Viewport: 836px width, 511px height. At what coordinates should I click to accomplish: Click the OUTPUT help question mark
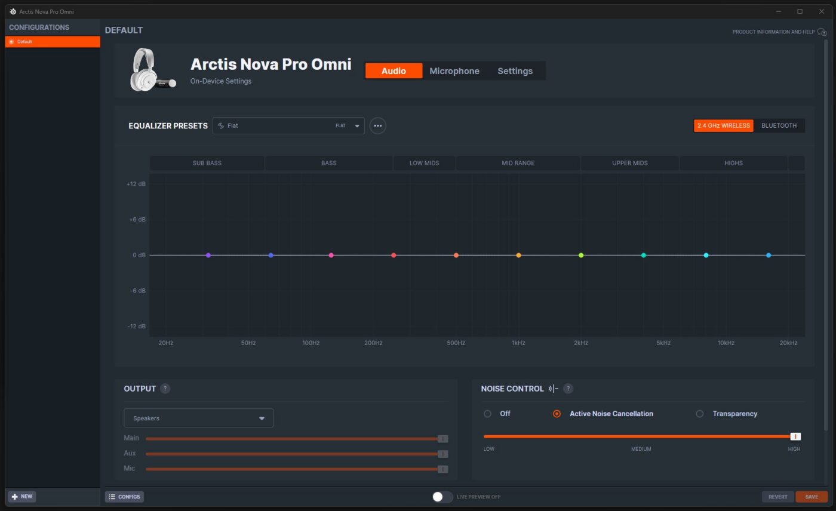pyautogui.click(x=165, y=389)
